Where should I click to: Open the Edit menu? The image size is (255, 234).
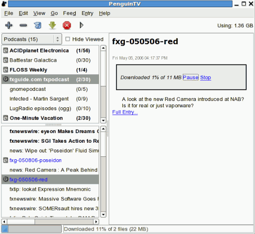click(23, 13)
